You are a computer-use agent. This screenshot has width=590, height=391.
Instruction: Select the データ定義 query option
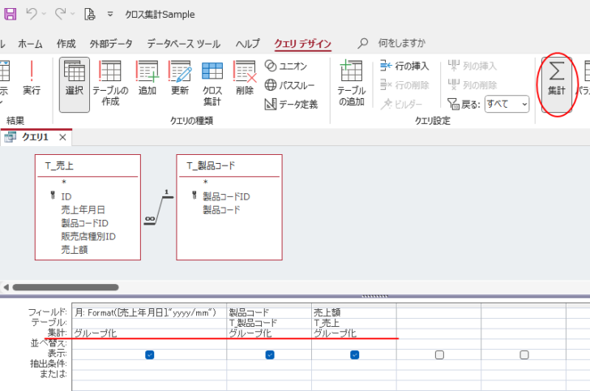[x=291, y=105]
